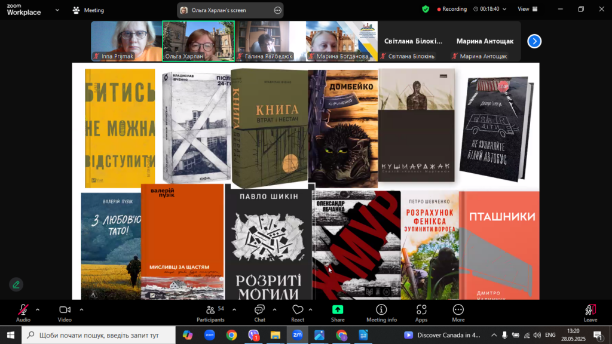Open the options on Ольга Харлан's screen tab
The width and height of the screenshot is (612, 344).
coord(277,11)
